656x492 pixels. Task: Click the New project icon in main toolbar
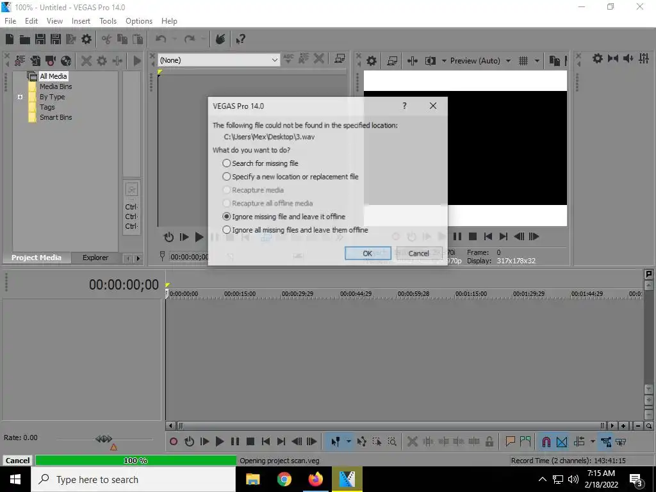coord(10,39)
